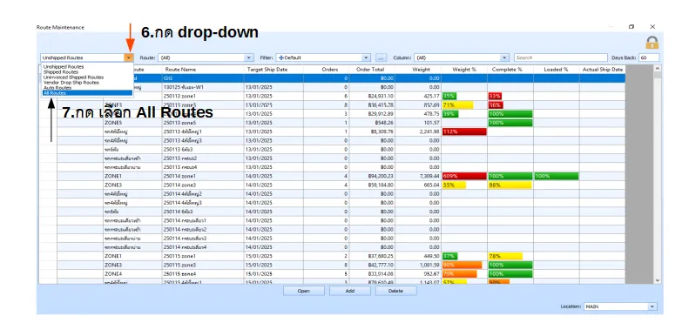Click the 130125 route name cell
This screenshot has height=323, width=682.
point(203,87)
